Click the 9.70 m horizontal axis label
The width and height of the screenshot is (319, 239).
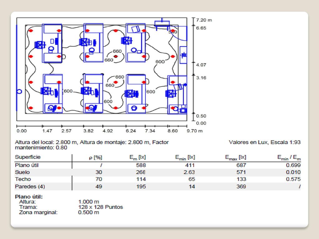click(195, 131)
